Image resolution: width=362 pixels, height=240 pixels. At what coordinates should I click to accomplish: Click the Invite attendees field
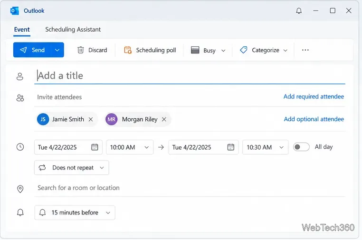pos(157,97)
